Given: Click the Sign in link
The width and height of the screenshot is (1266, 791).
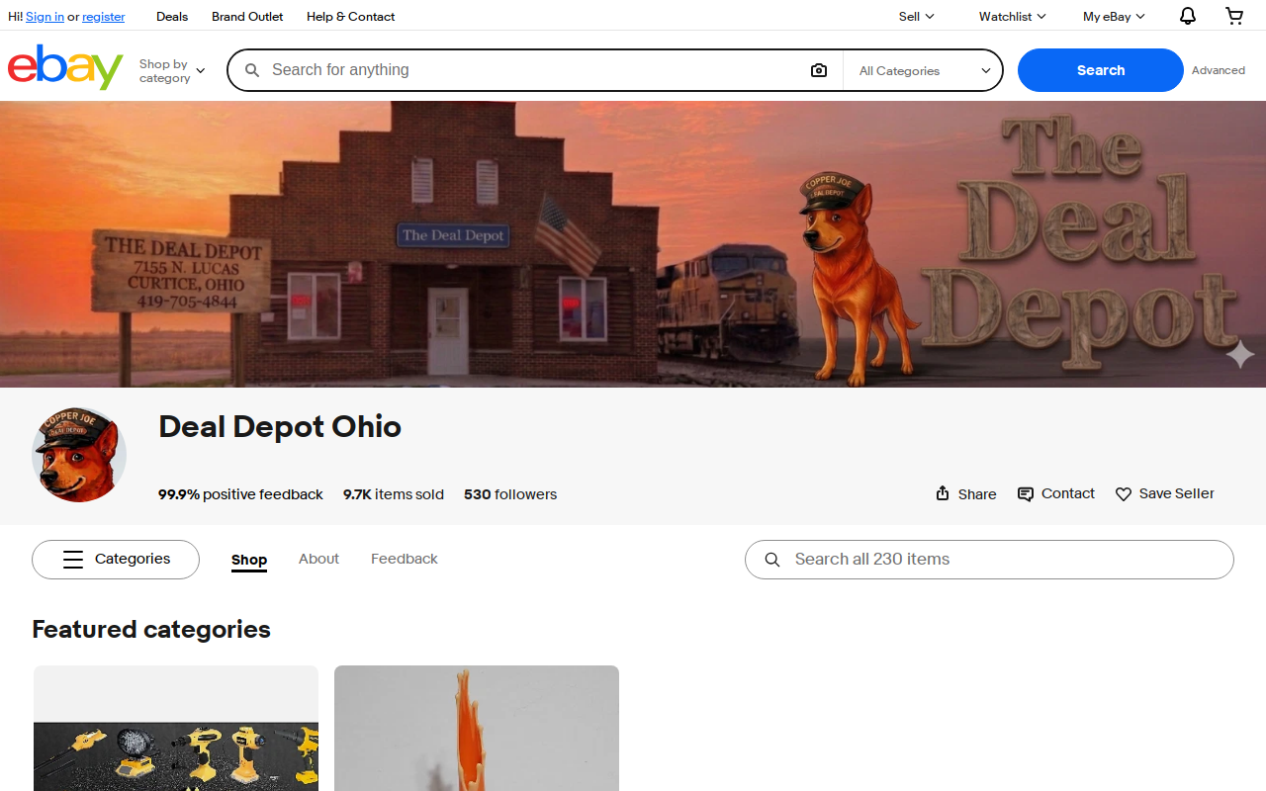Looking at the screenshot, I should [x=45, y=17].
